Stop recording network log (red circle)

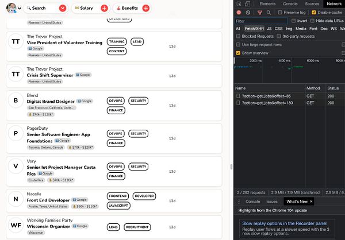pyautogui.click(x=239, y=13)
